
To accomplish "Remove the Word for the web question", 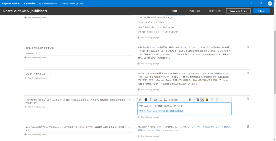I will coord(130,100).
